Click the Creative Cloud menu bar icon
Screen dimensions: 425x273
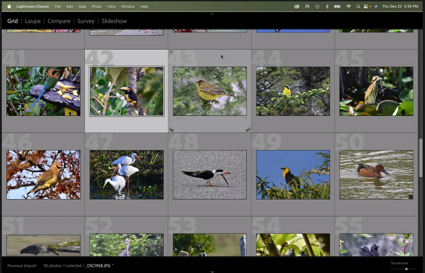point(297,6)
